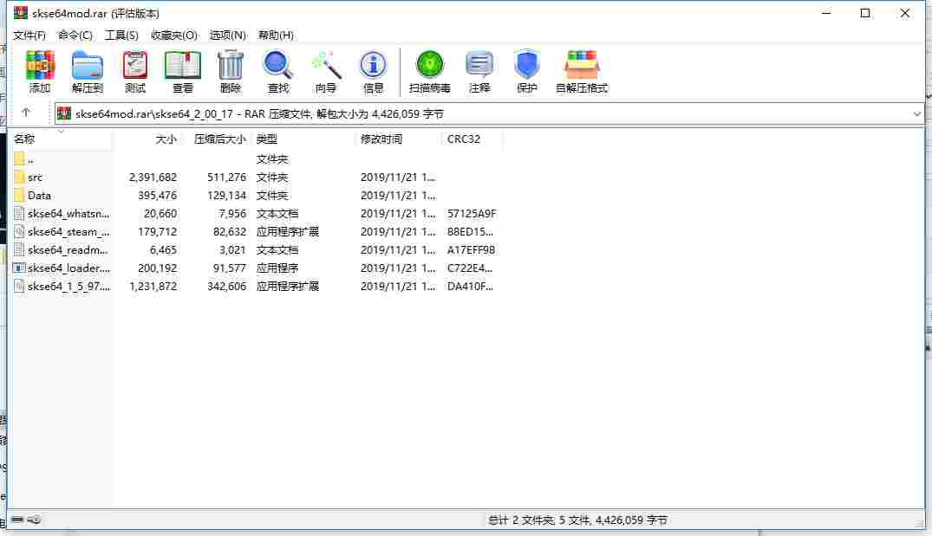This screenshot has height=536, width=932.
Task: Open the 命令(C) menu
Action: click(x=75, y=35)
